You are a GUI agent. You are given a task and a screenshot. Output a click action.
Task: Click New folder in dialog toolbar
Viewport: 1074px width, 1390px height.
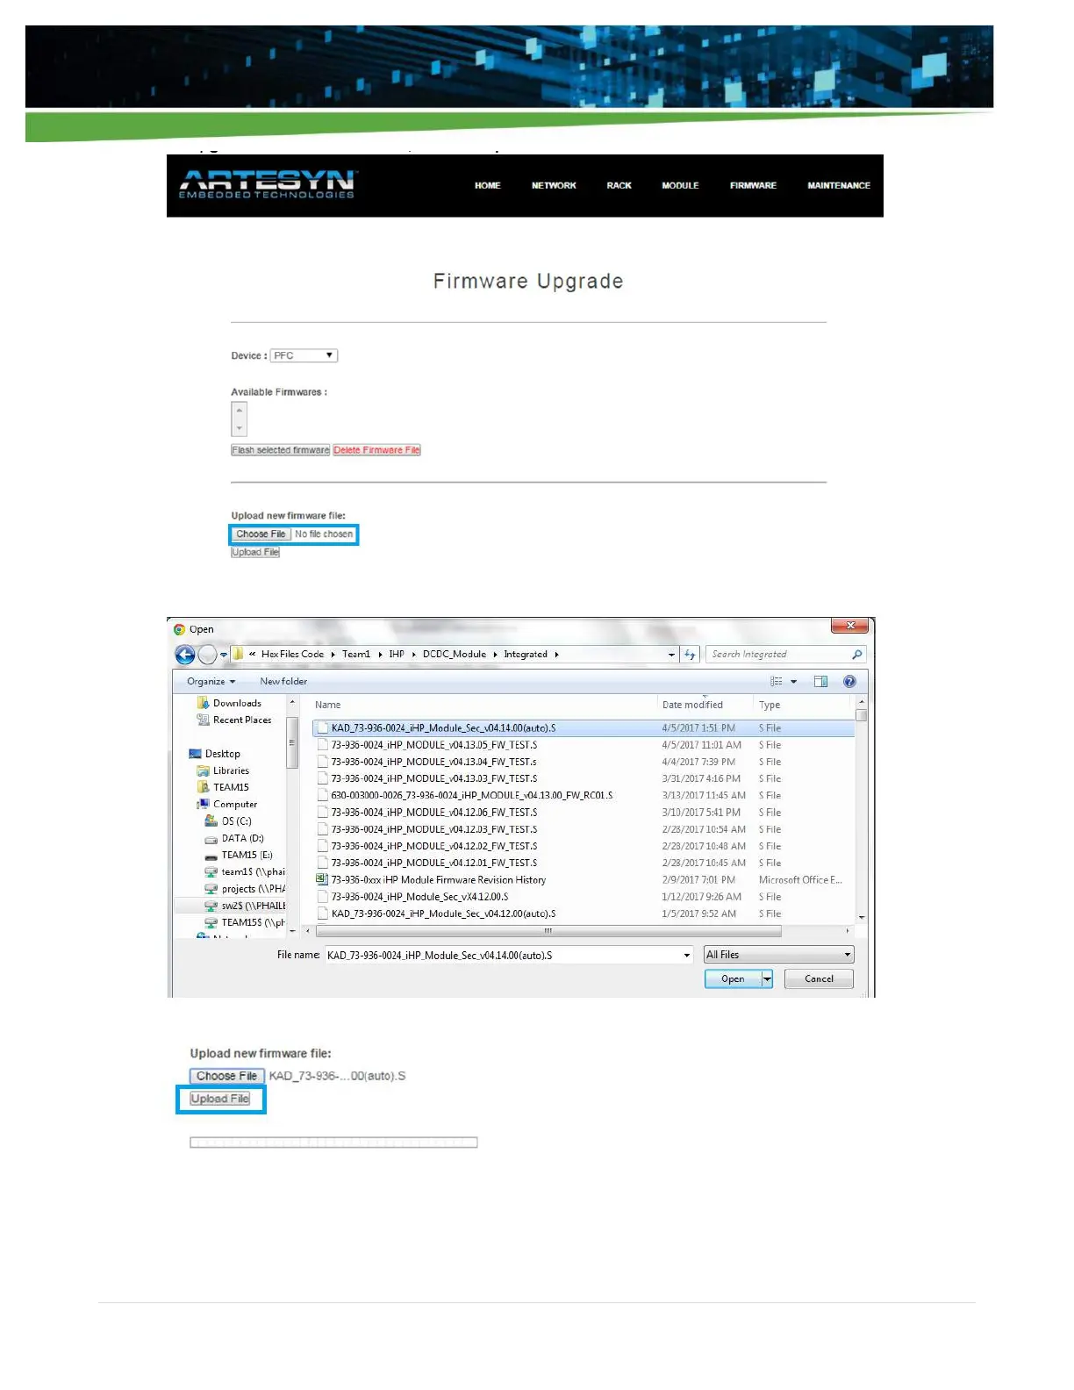tap(283, 681)
